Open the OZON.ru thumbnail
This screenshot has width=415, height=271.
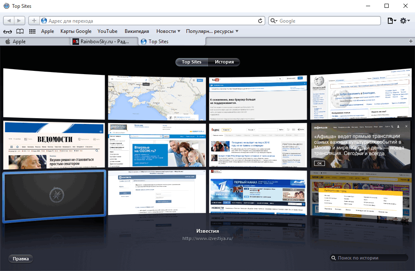(157, 145)
